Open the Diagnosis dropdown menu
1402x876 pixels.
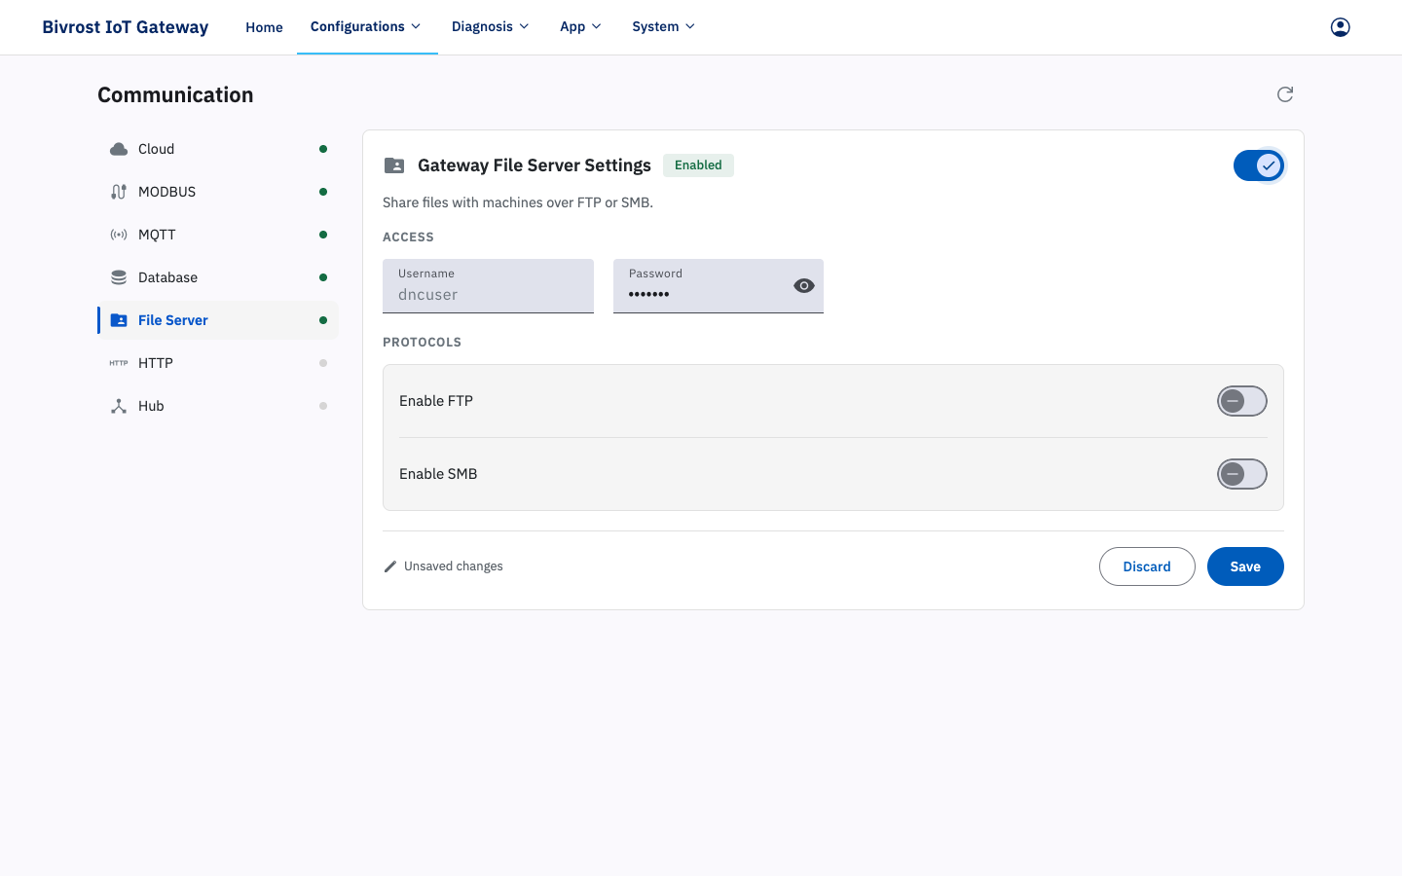point(491,27)
